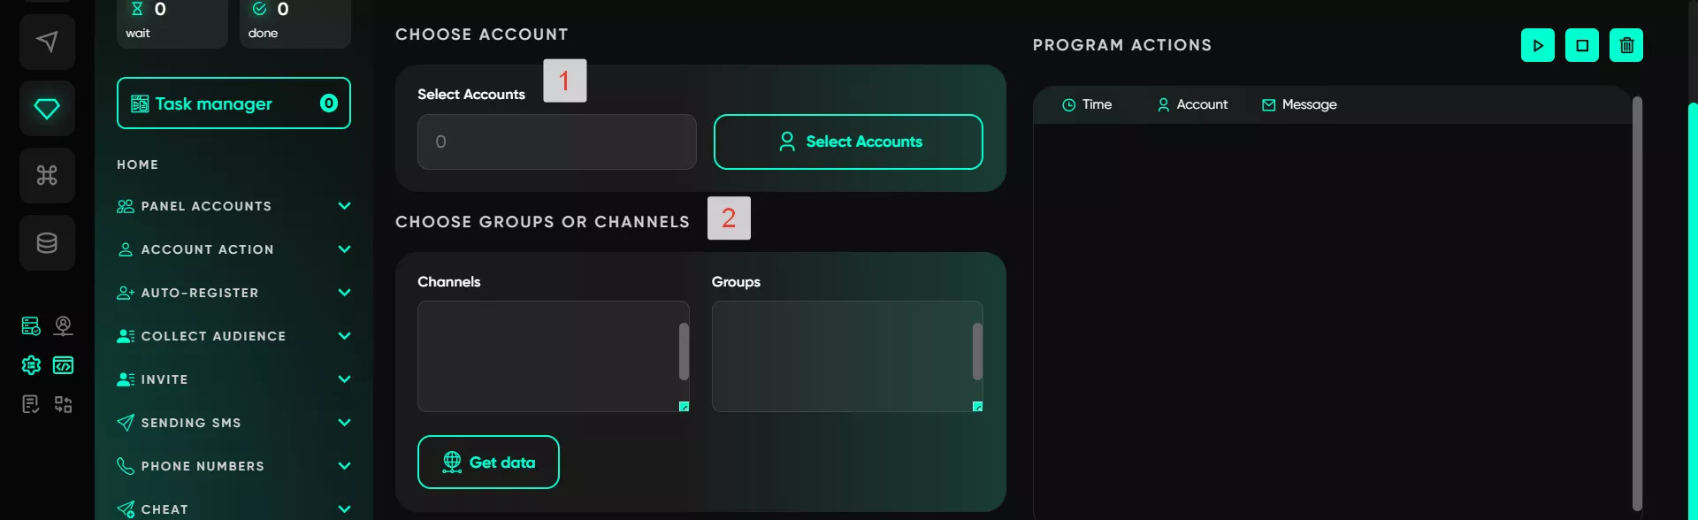Expand the Collect Audience chevron

(344, 336)
